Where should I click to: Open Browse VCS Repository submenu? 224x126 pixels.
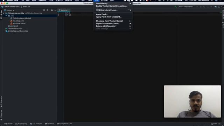113,26
